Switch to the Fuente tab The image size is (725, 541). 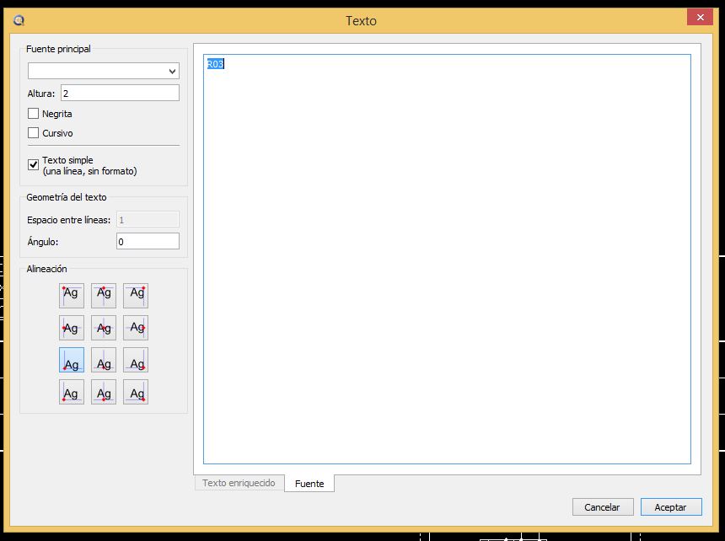(309, 484)
